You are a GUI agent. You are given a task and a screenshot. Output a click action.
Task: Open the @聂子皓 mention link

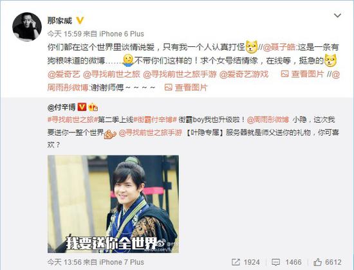pos(279,47)
